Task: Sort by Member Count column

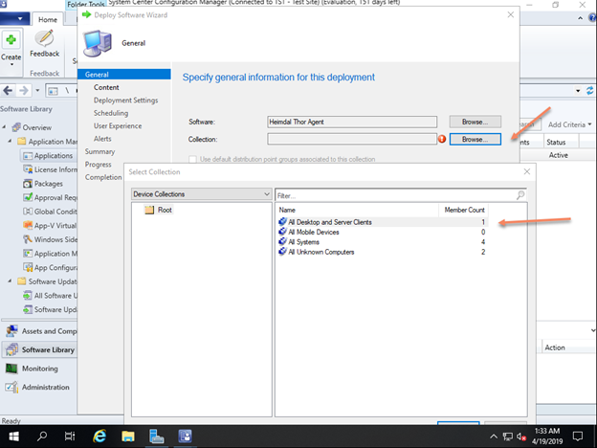Action: click(x=464, y=210)
